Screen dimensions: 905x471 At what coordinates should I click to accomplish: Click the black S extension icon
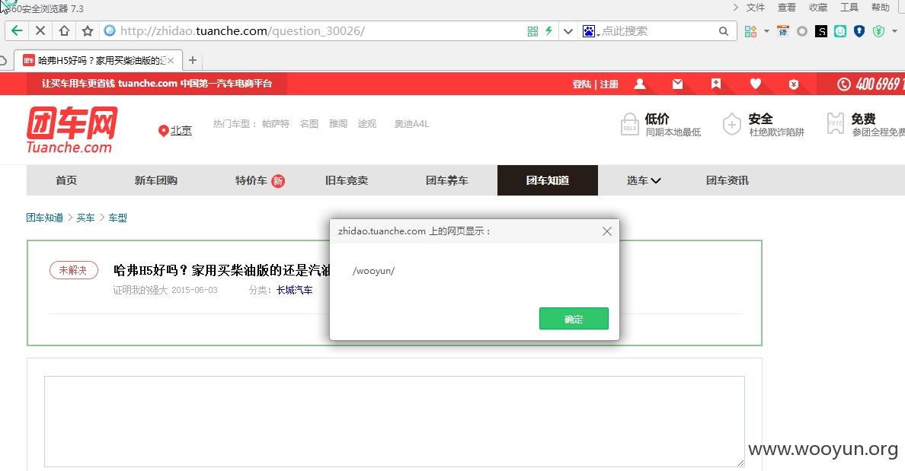(x=820, y=31)
